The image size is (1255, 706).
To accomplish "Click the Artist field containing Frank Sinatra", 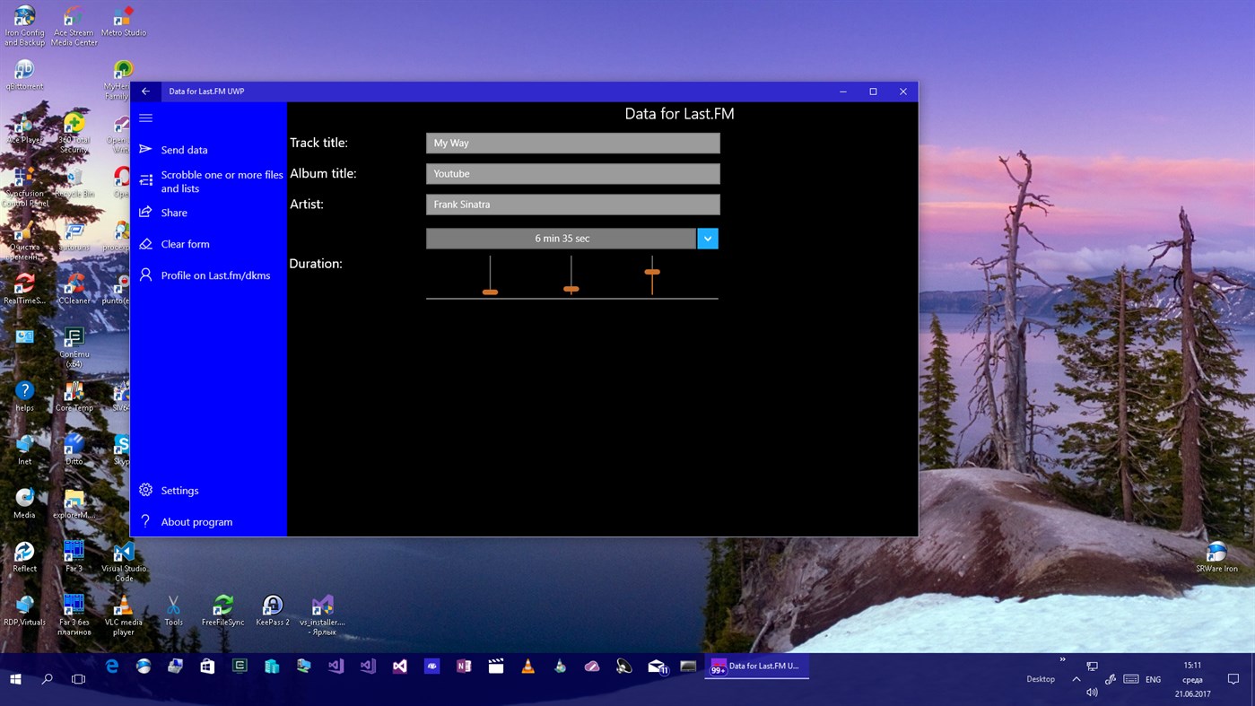I will click(x=573, y=205).
